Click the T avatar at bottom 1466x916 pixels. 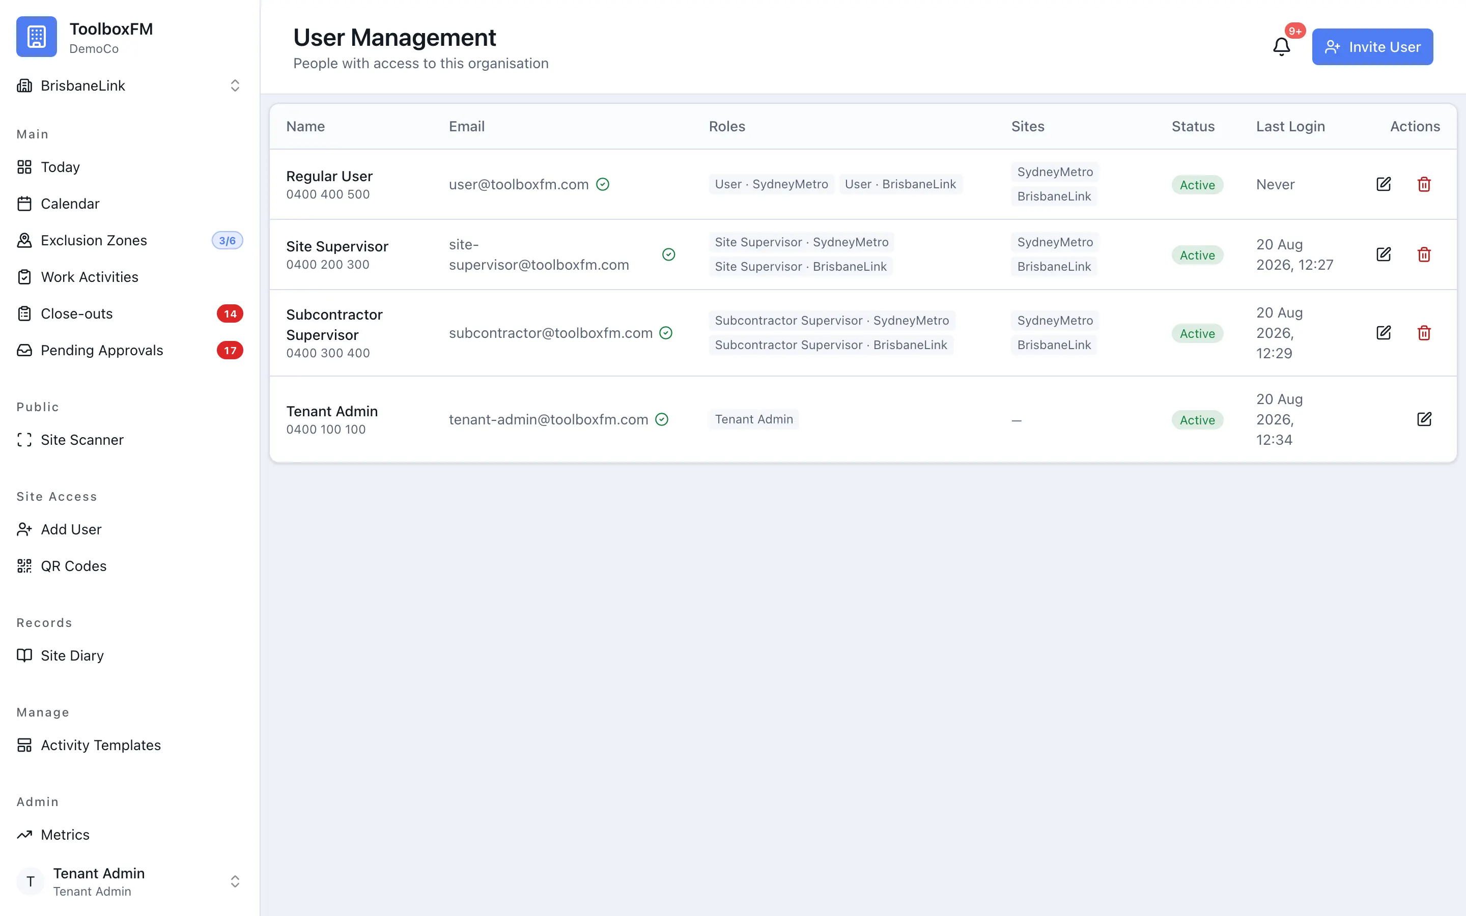(31, 881)
